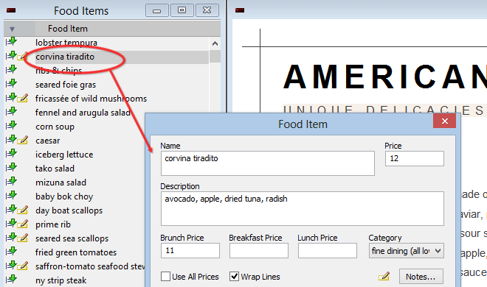Image resolution: width=487 pixels, height=287 pixels.
Task: Click the notes pencil icon beside caesar
Action: click(23, 140)
